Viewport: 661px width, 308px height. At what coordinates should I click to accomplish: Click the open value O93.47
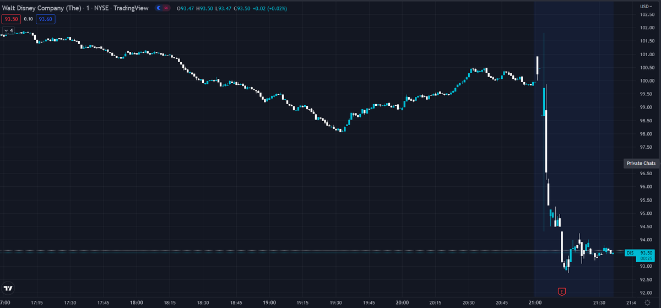click(x=186, y=9)
